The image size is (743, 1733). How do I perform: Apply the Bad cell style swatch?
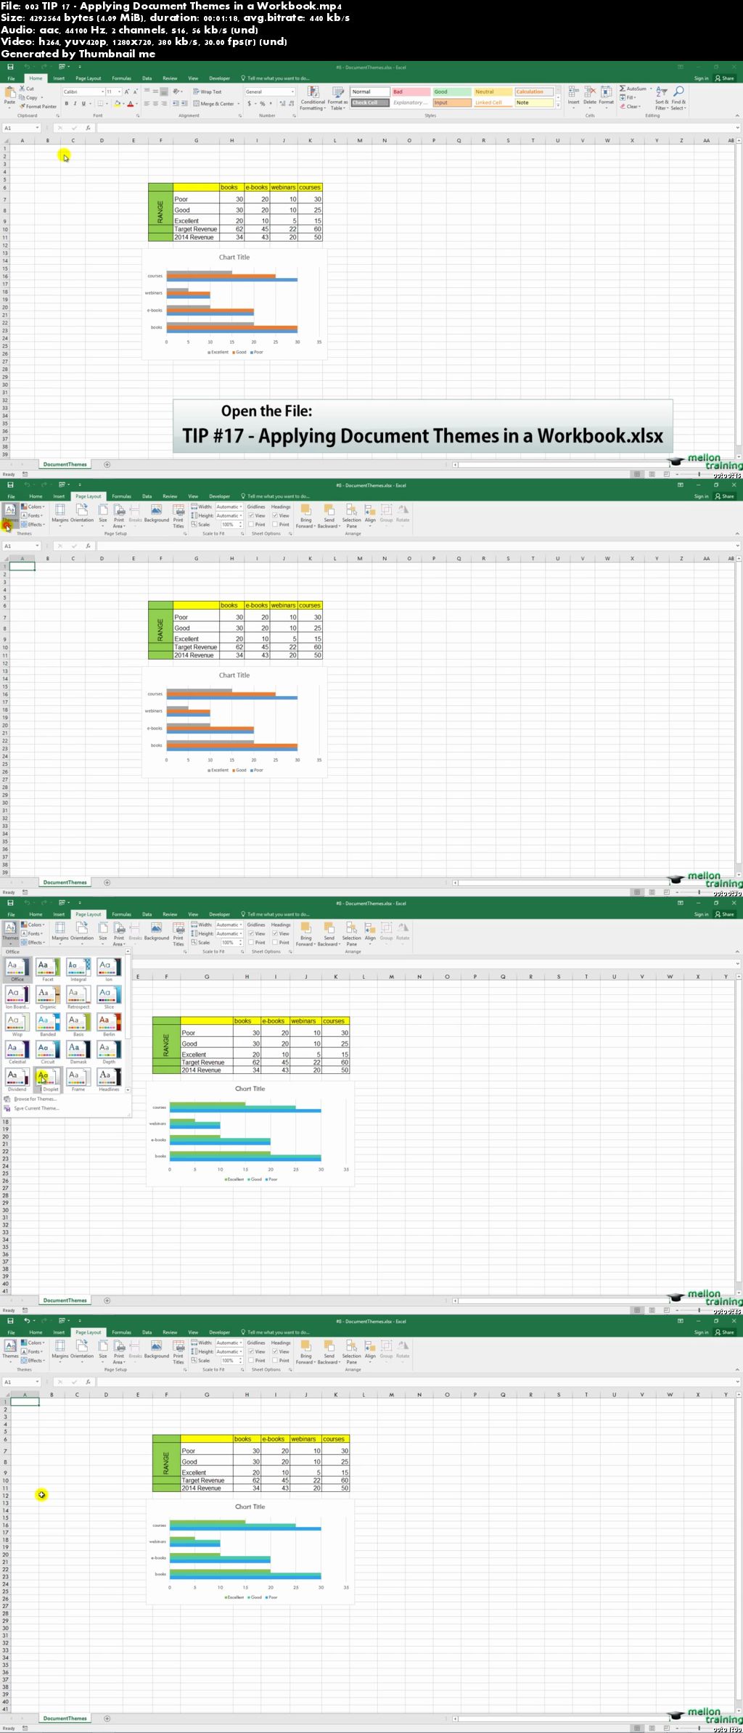(x=411, y=92)
